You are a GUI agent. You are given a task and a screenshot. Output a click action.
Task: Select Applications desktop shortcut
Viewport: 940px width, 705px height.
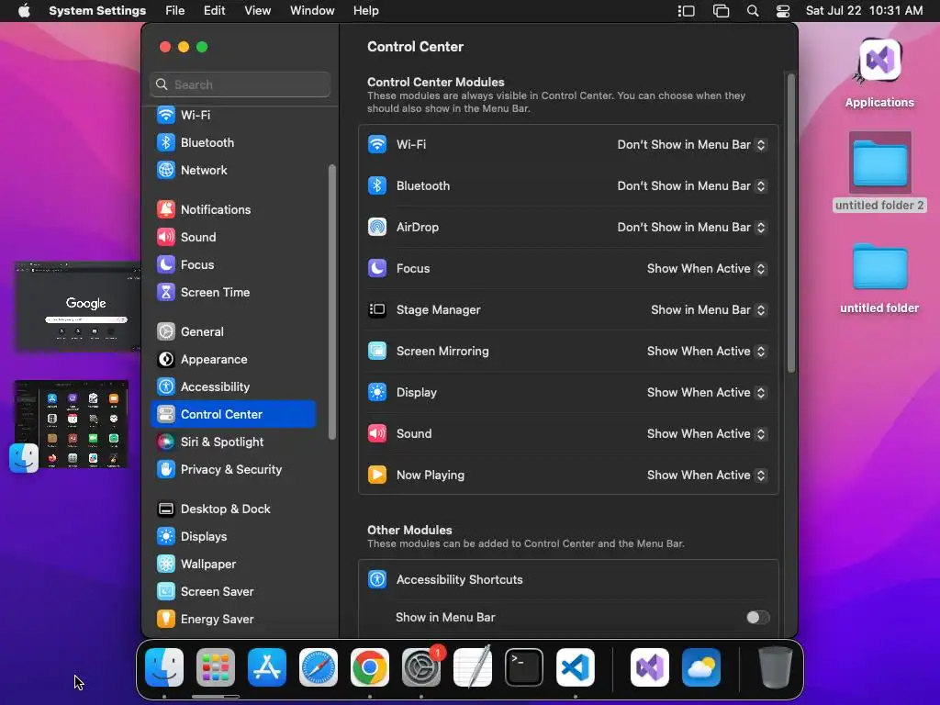click(879, 73)
